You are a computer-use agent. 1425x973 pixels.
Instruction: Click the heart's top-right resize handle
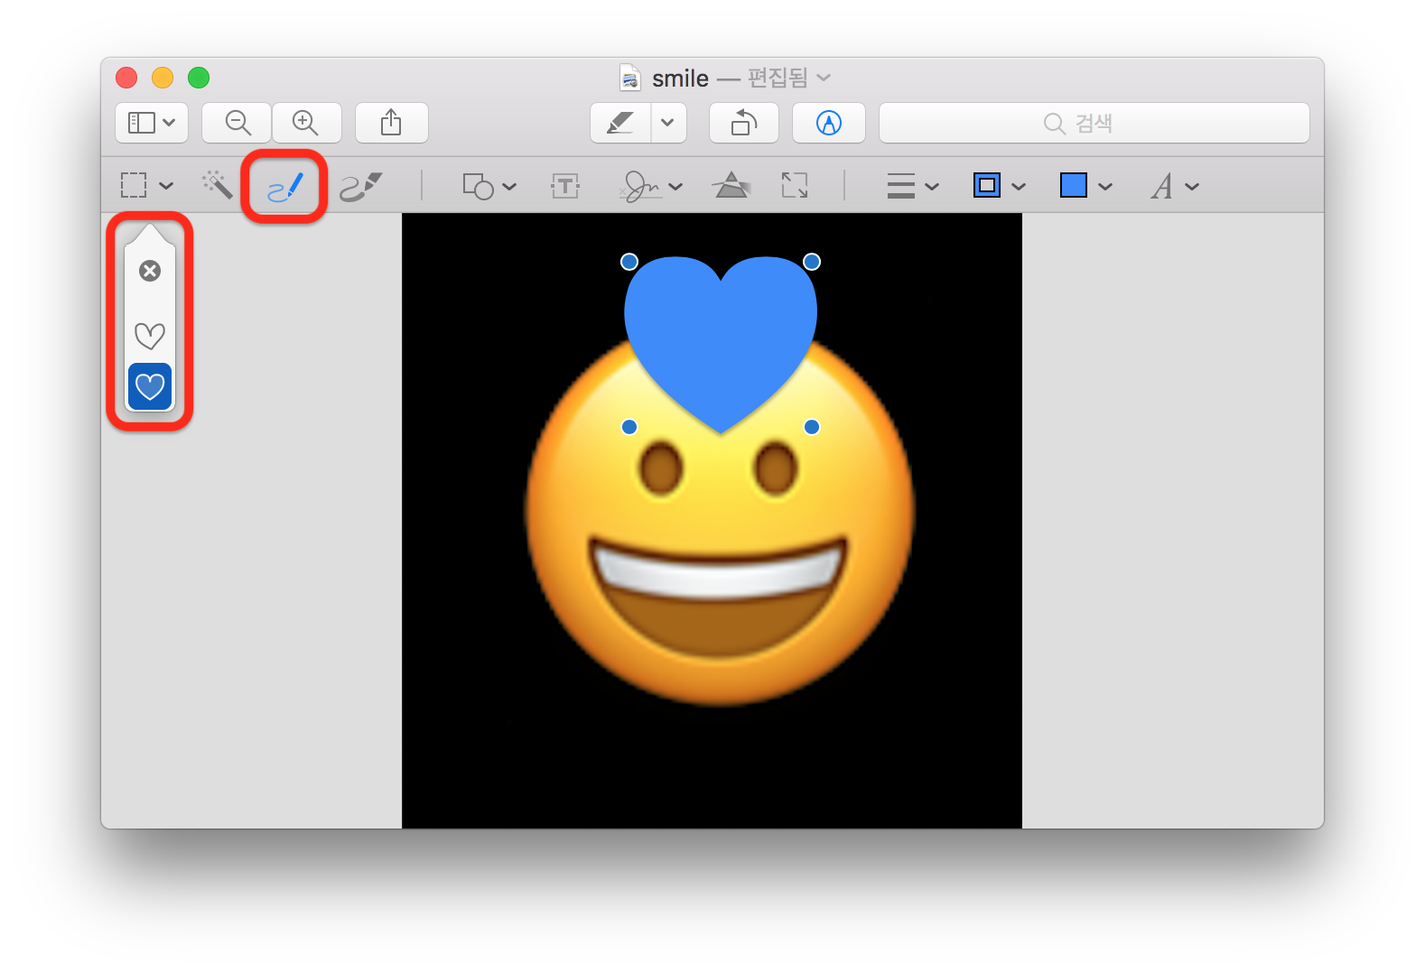(x=812, y=262)
